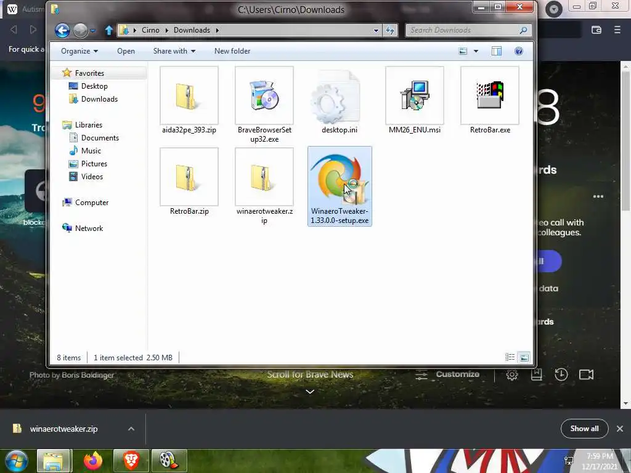Open the three-dot menu on Brave card
The width and height of the screenshot is (631, 473).
[x=598, y=196]
